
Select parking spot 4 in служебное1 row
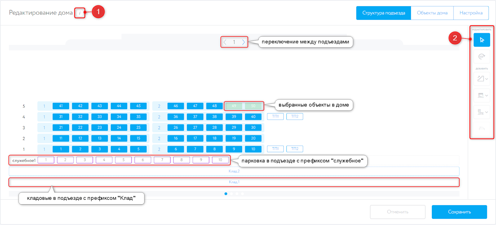104,160
